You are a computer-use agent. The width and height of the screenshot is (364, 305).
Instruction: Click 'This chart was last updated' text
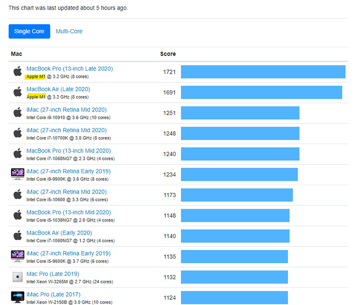pos(68,8)
